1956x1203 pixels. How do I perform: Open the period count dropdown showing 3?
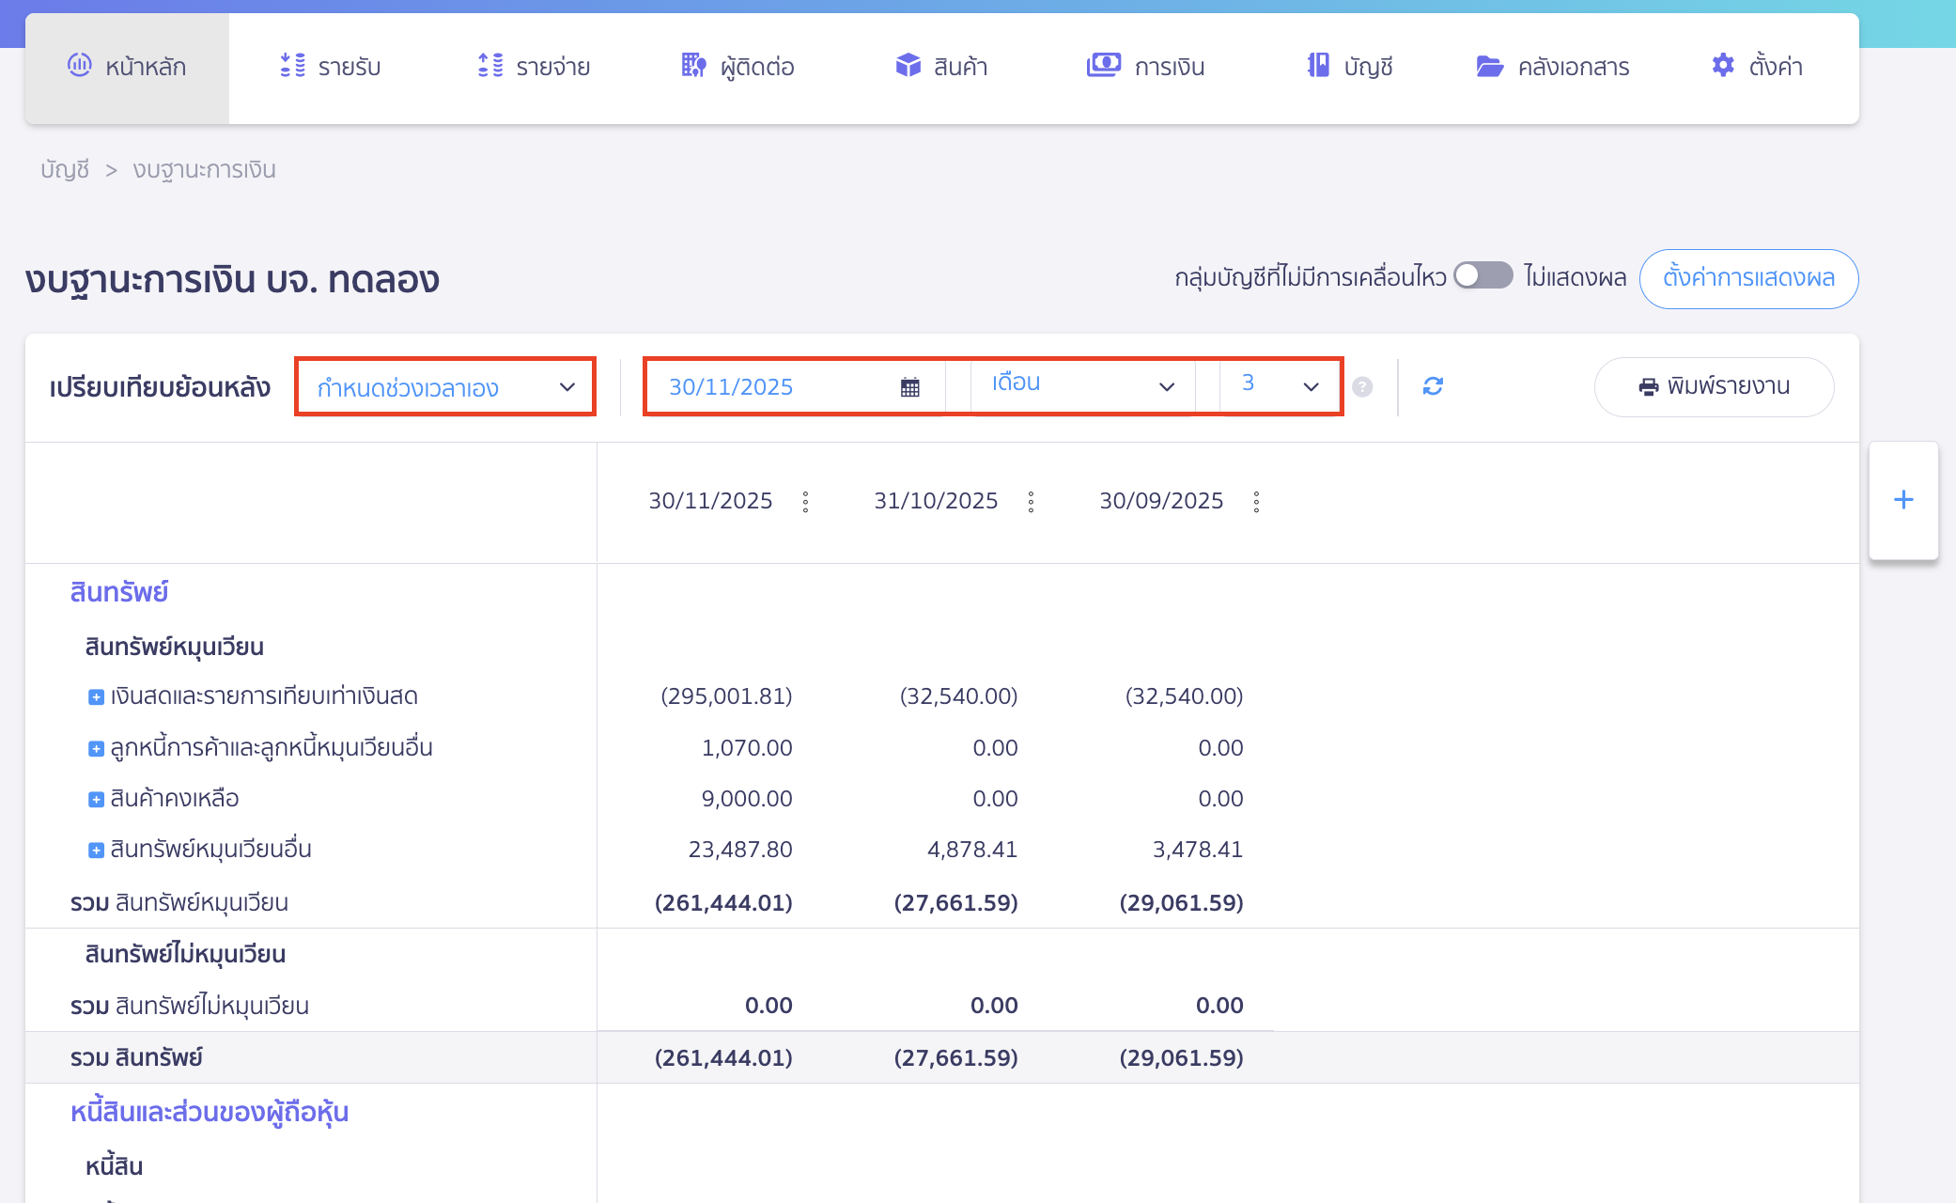(x=1280, y=385)
